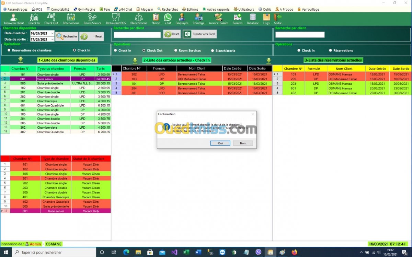
Task: Confirm with the Oui button
Action: (x=220, y=143)
